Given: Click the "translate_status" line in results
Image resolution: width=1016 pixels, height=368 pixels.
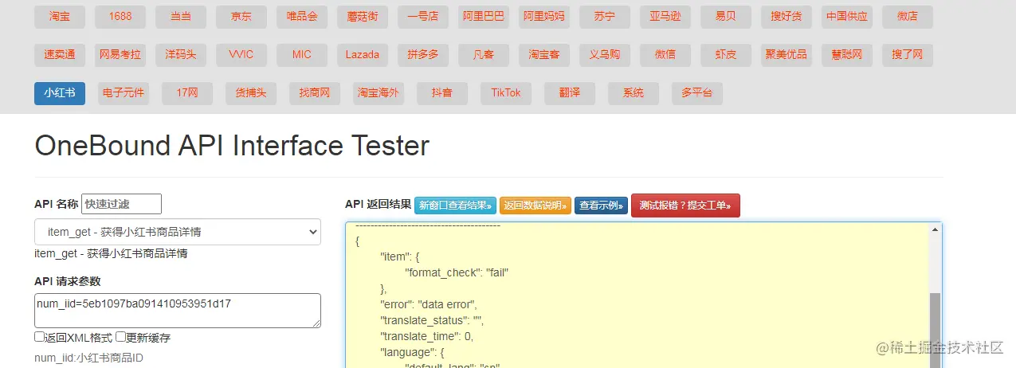Looking at the screenshot, I should point(431,320).
